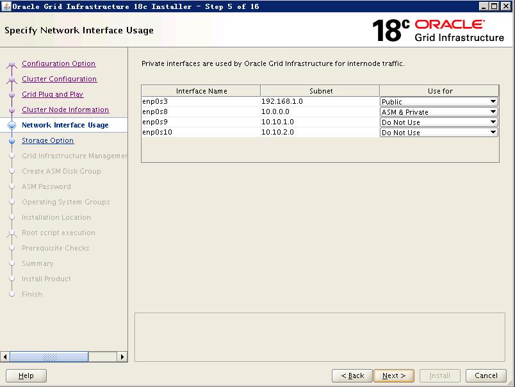Click right arrow of horizontal scrollbar
Viewport: 515px width, 387px height.
tap(122, 357)
